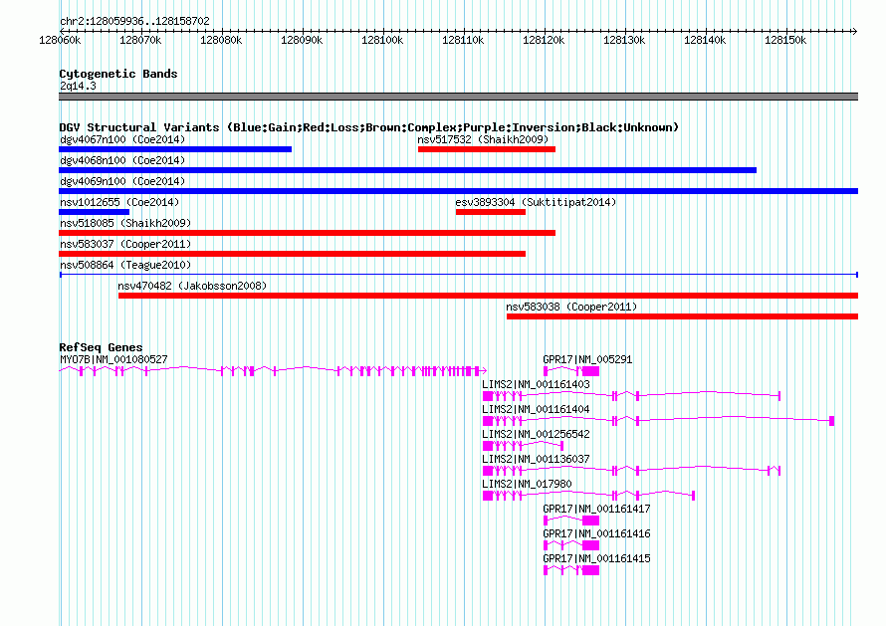Click the DGV Structural Variants track title

coord(369,127)
